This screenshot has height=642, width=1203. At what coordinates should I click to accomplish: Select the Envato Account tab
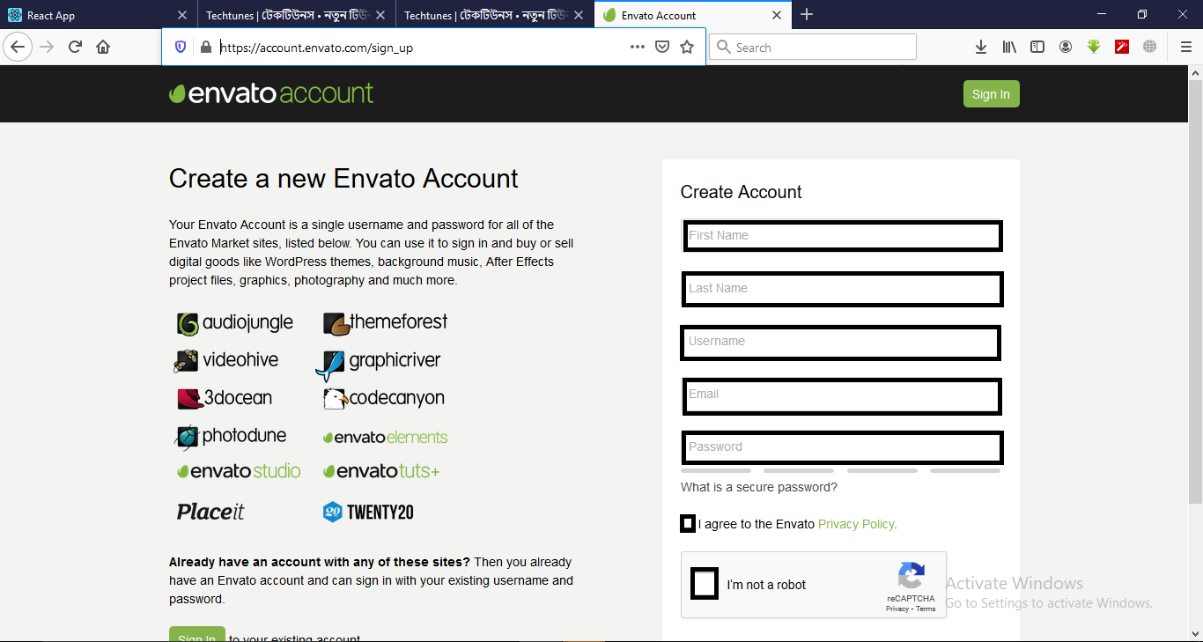coord(693,15)
